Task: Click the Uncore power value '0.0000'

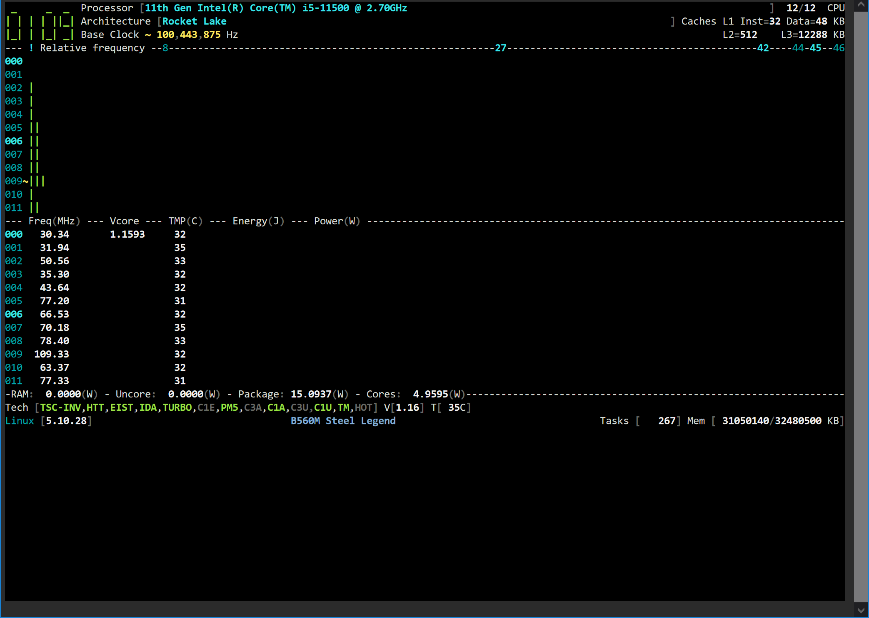Action: coord(186,394)
